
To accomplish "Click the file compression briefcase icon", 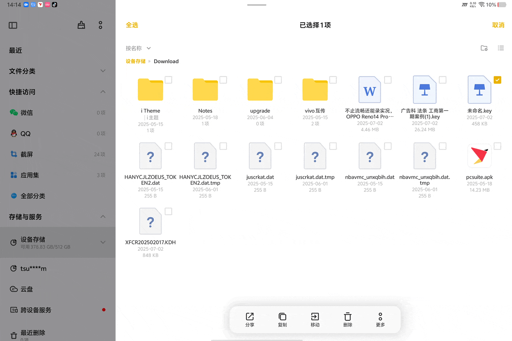I will click(81, 25).
